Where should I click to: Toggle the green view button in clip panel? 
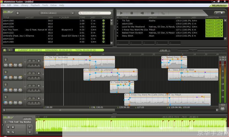pyautogui.click(x=5, y=117)
